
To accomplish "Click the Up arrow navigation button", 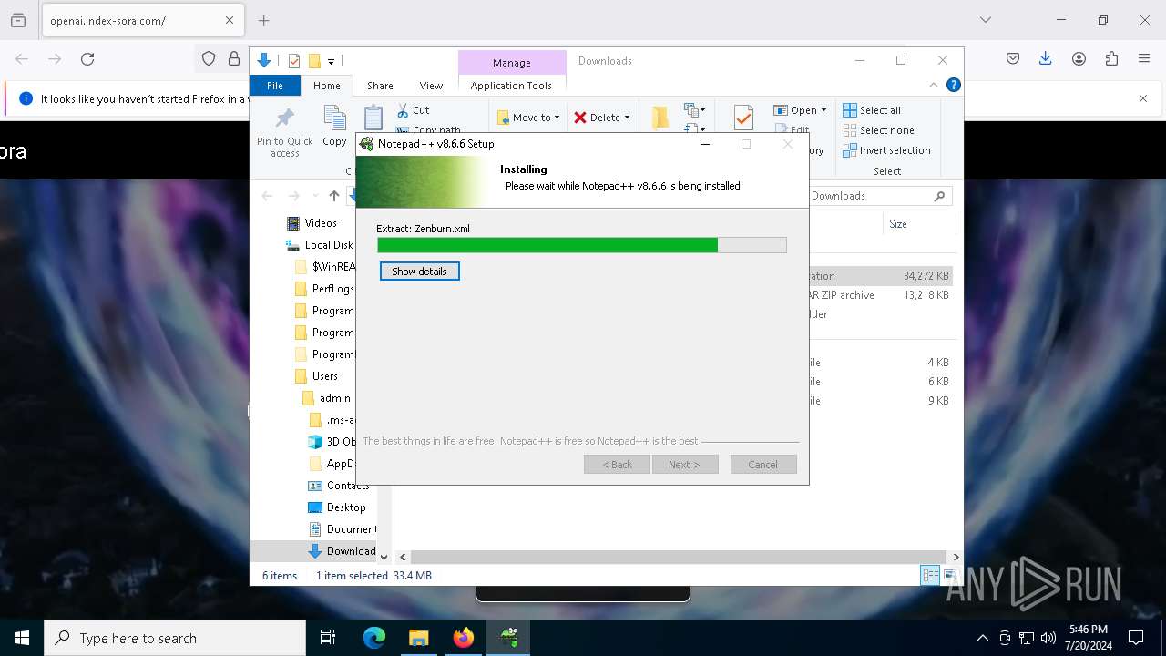I will [x=334, y=196].
